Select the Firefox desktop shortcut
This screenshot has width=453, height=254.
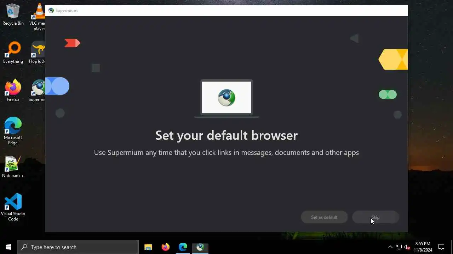tap(13, 91)
